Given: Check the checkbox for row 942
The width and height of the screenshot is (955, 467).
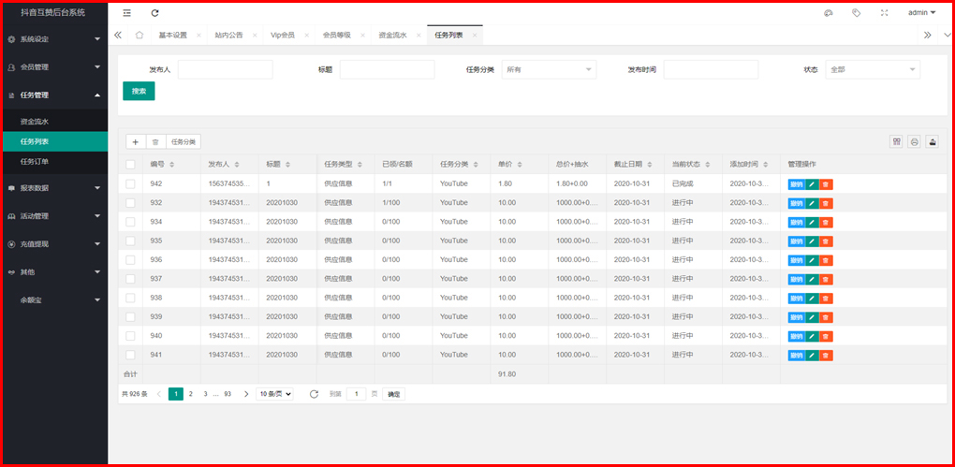Looking at the screenshot, I should pos(131,183).
